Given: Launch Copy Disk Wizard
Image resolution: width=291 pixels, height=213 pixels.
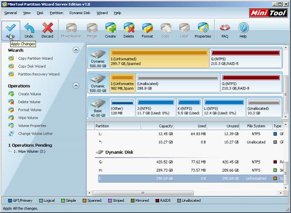Looking at the screenshot, I should (x=32, y=66).
